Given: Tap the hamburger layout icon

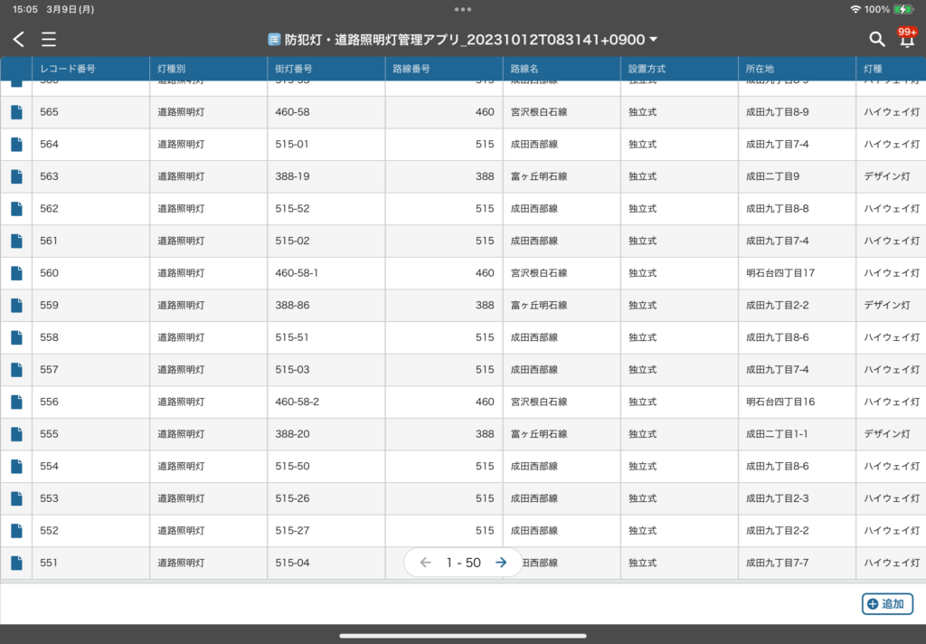Looking at the screenshot, I should click(x=49, y=39).
